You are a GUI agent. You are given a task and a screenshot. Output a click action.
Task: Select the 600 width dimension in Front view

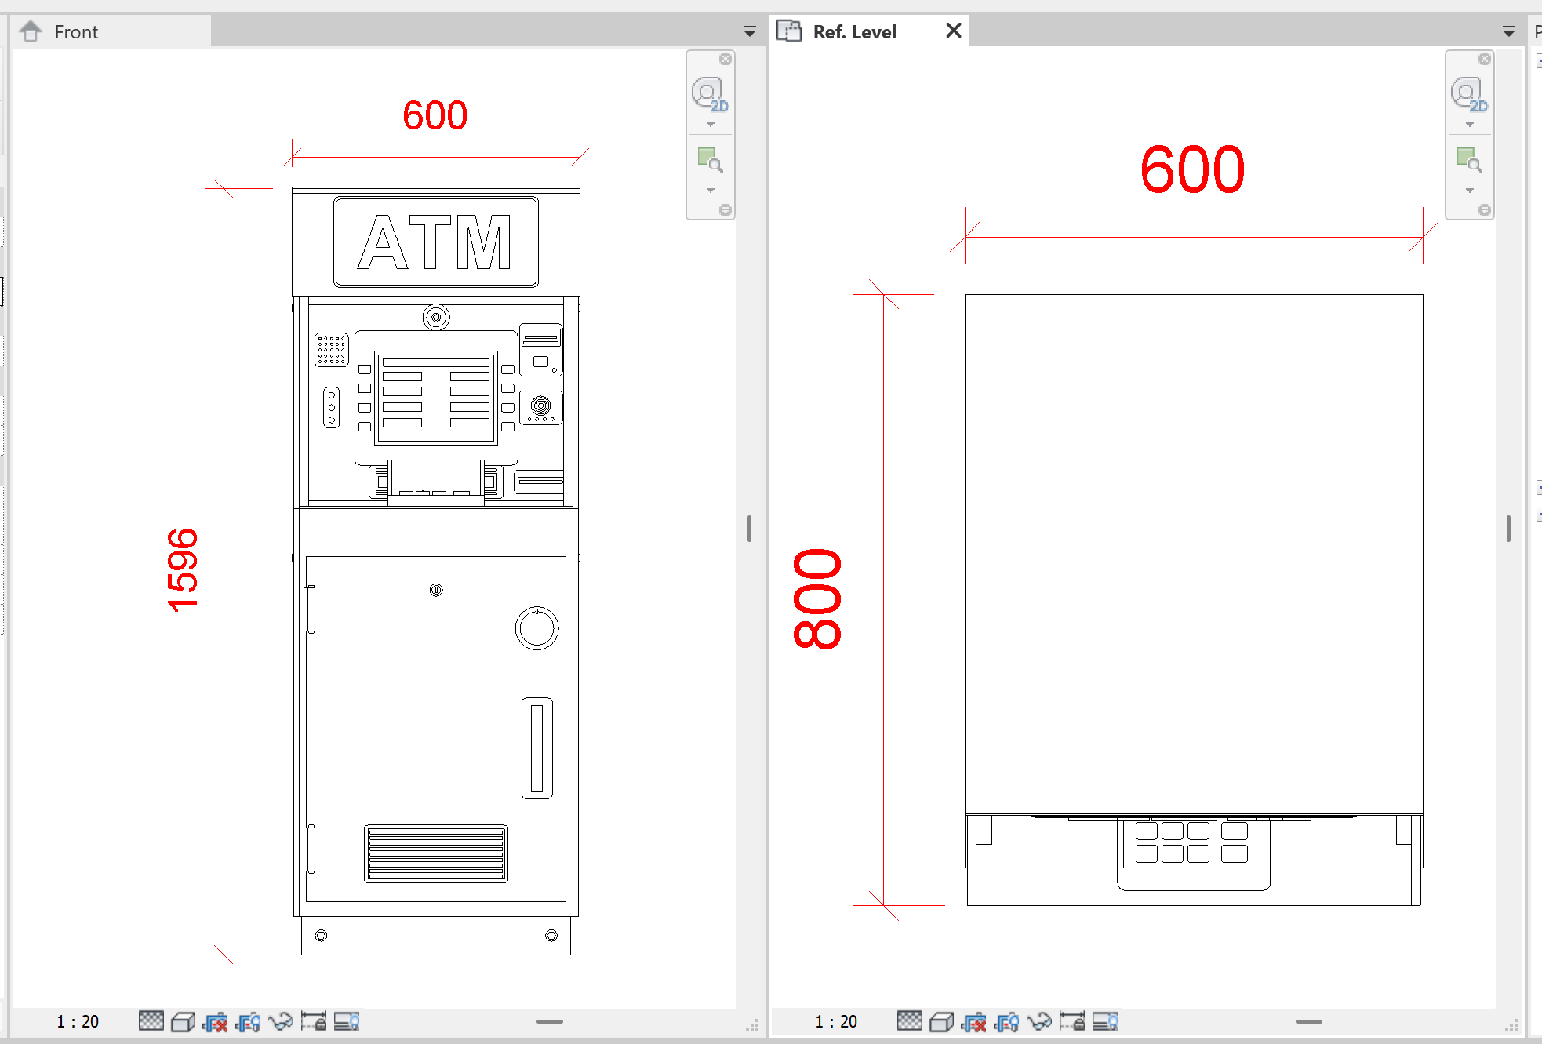click(435, 115)
